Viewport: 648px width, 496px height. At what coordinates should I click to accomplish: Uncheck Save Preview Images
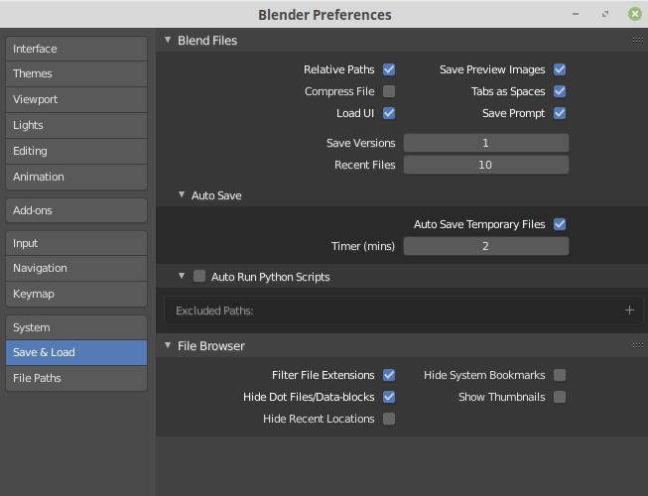coord(560,69)
